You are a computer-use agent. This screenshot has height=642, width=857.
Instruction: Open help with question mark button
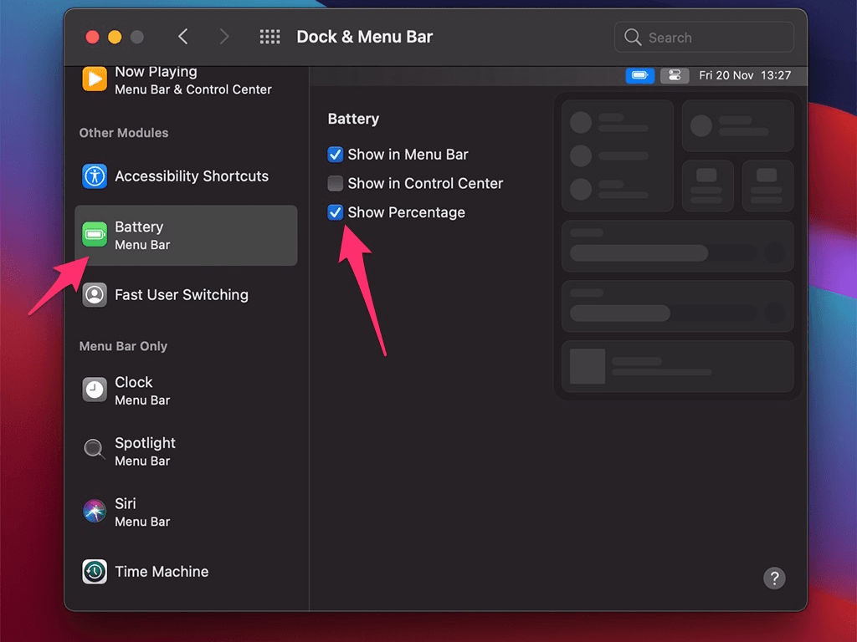click(x=774, y=578)
